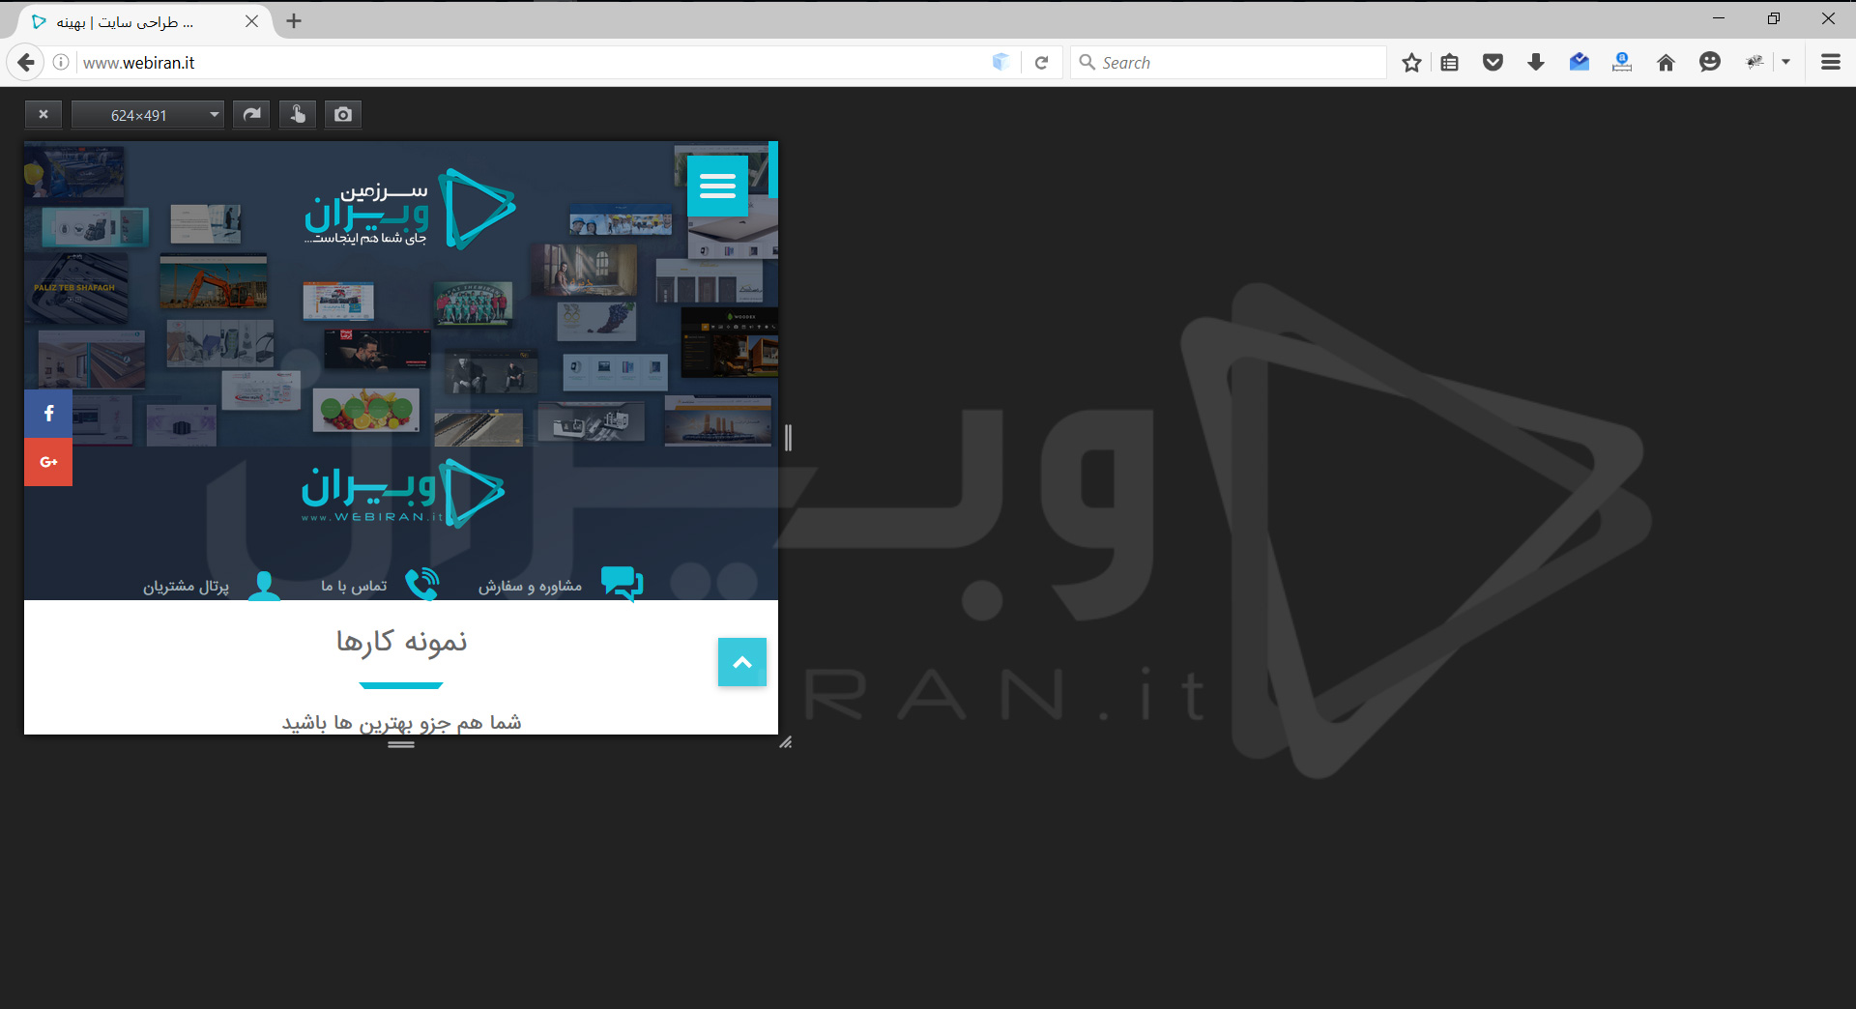
Task: Open the website hamburger menu
Action: pos(717,186)
